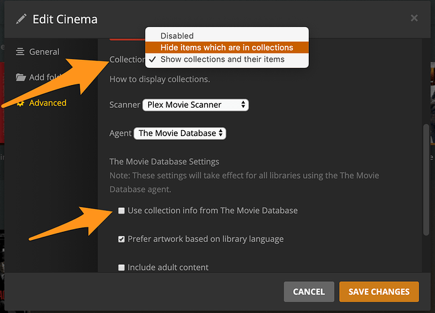Toggle Include adult content checkbox
435x313 pixels.
tap(122, 268)
